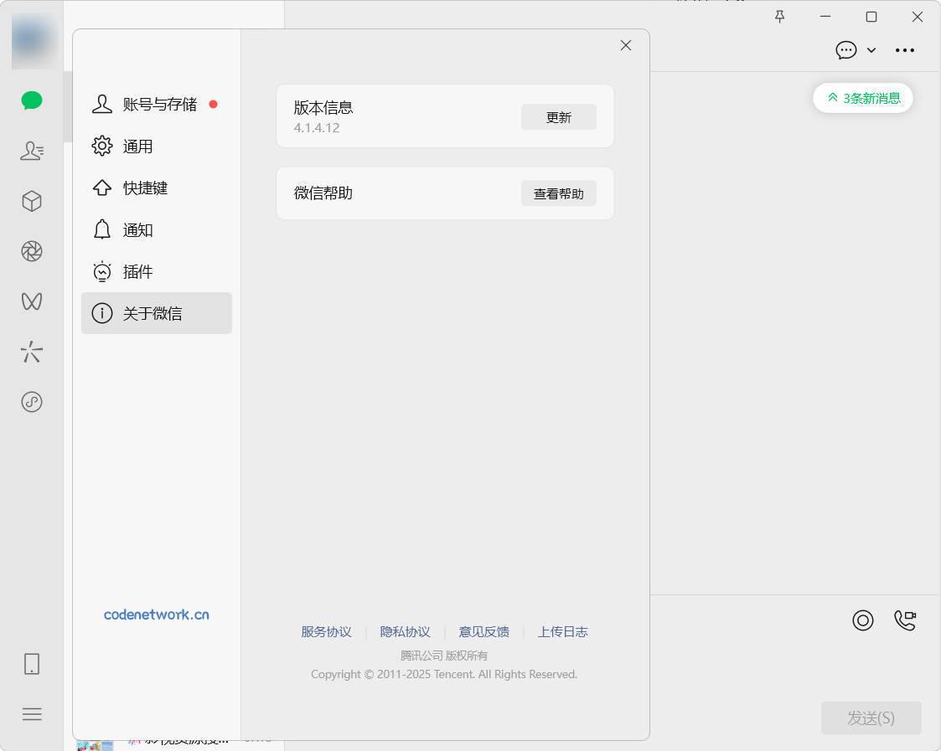This screenshot has height=751, width=941.
Task: Open the three-dot more options menu
Action: coord(905,50)
